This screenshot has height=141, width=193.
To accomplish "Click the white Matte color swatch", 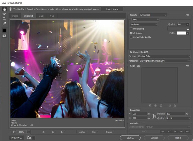I will click(181, 33).
